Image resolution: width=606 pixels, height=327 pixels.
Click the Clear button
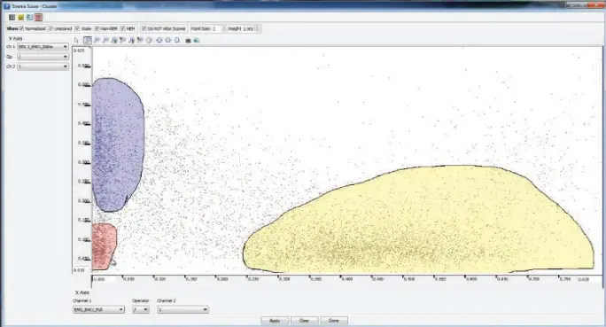pos(304,321)
